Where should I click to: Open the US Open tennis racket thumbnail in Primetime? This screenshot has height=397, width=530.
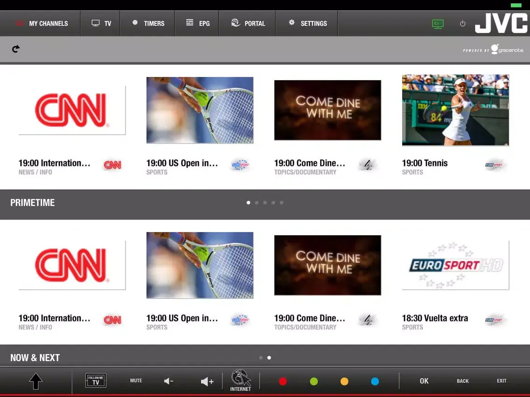(x=200, y=110)
